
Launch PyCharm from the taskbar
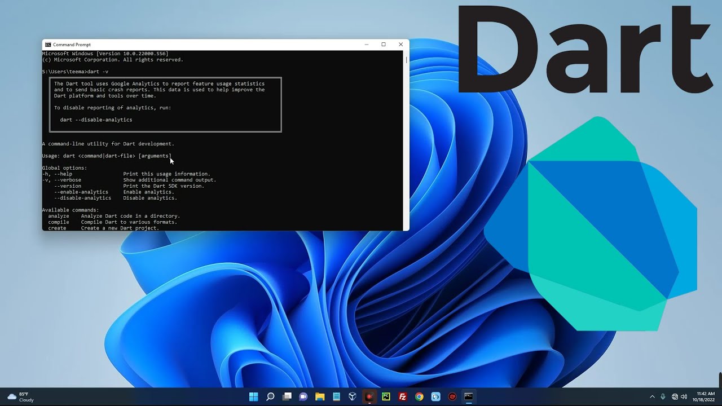pyautogui.click(x=386, y=396)
